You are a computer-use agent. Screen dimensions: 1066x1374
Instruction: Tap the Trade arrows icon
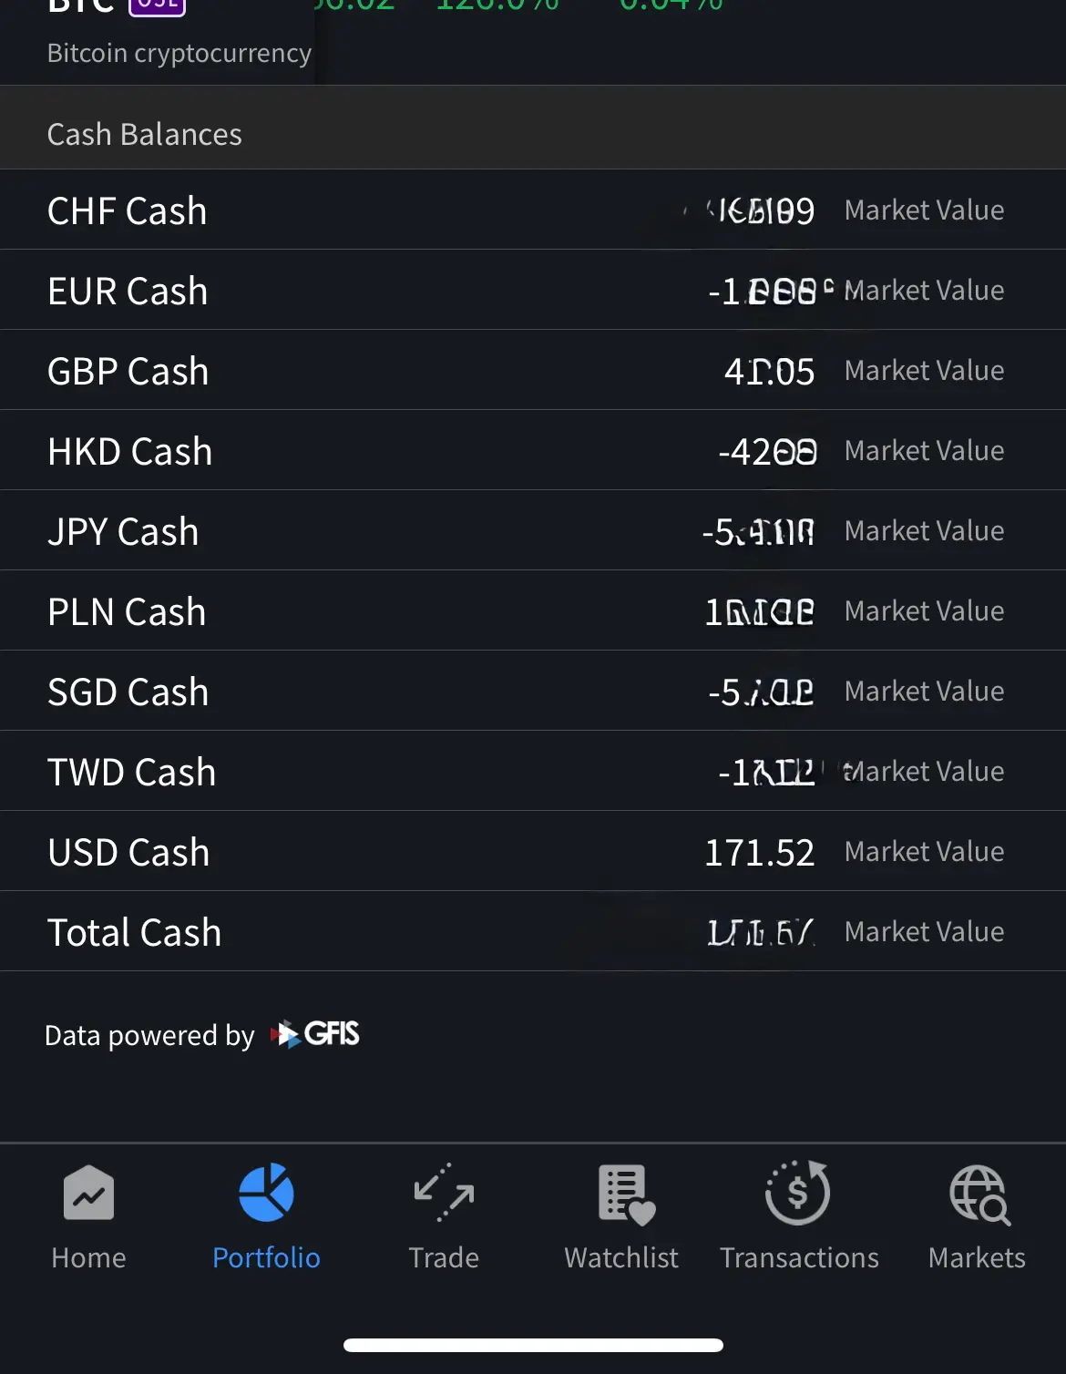click(444, 1192)
